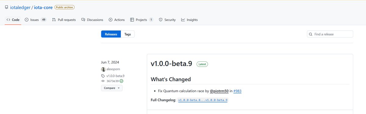Open the Pull requests tab
The width and height of the screenshot is (366, 114).
point(64,20)
